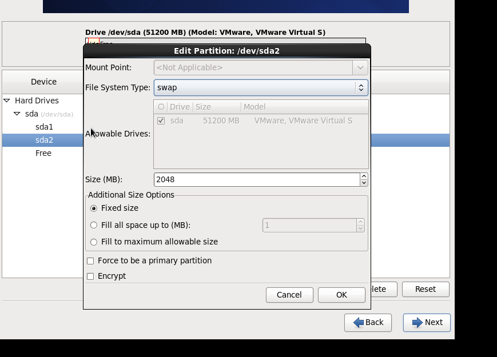
Task: Decrease the fill-up-to MB spinner value
Action: [360, 228]
